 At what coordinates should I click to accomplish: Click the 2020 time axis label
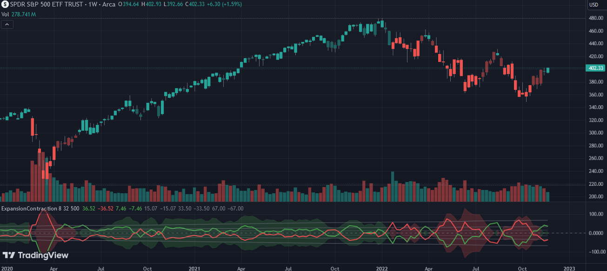tap(7, 269)
